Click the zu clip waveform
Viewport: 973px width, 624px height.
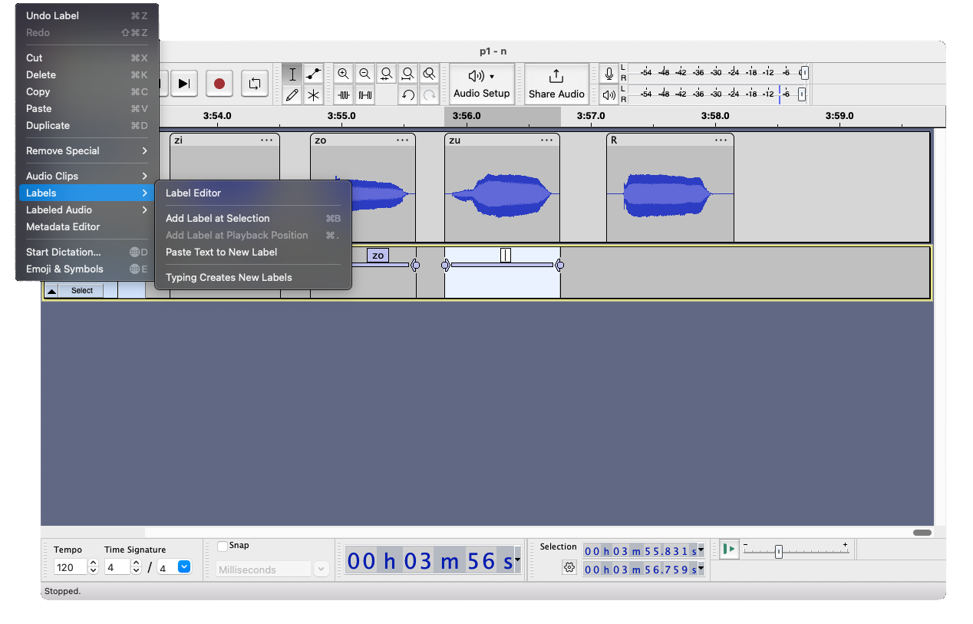503,193
